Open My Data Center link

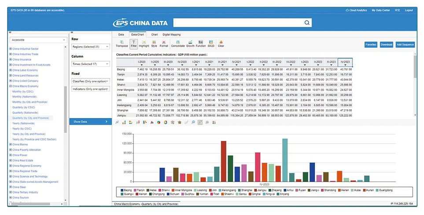click(x=381, y=10)
